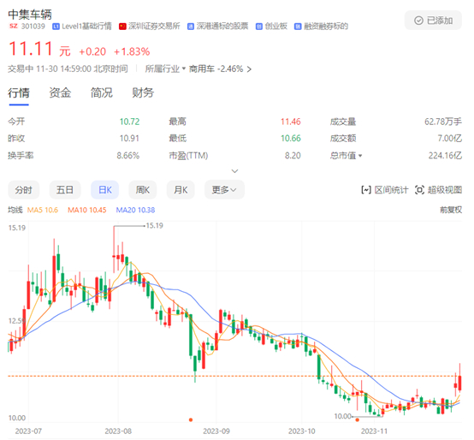Image resolution: width=474 pixels, height=440 pixels.
Task: Open 超级视图 super view icon
Action: (419, 190)
